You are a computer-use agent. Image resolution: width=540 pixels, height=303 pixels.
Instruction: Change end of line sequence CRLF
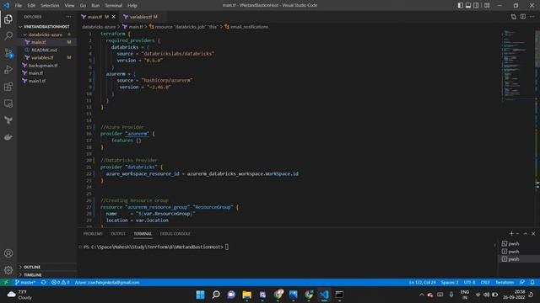click(x=485, y=283)
